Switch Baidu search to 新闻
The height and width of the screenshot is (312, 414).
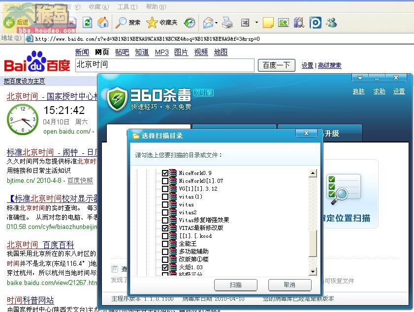point(82,52)
